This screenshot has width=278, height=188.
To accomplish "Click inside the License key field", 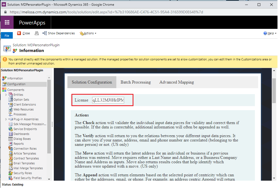I will pos(108,100).
